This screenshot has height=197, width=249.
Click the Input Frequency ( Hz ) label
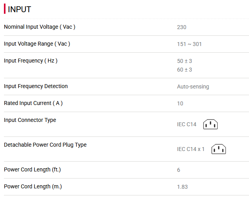(31, 61)
